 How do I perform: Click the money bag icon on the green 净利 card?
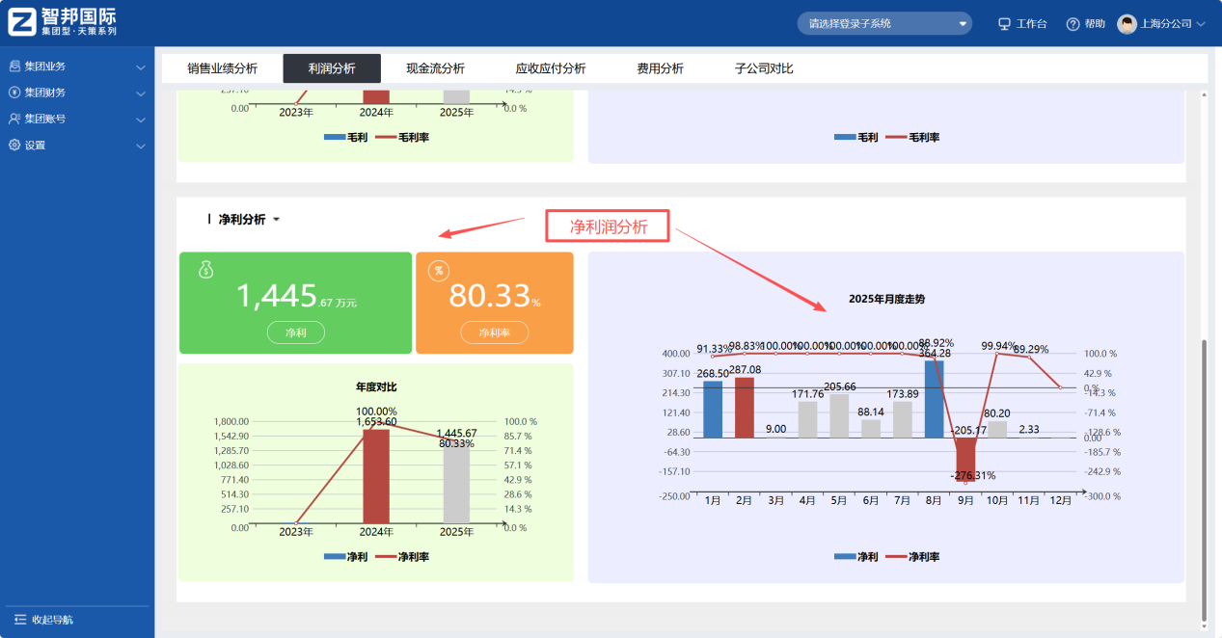coord(204,271)
